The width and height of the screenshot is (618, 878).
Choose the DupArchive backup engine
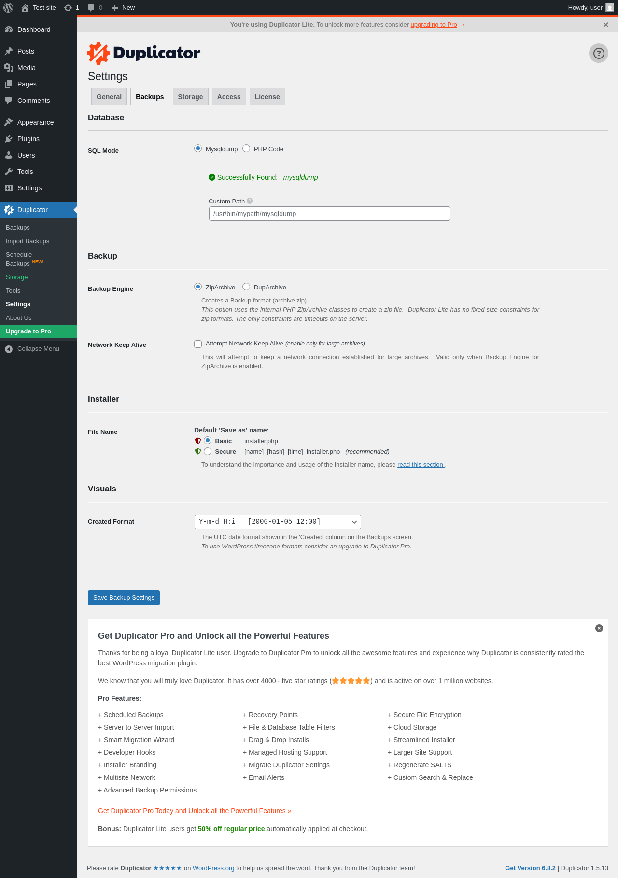tap(246, 287)
